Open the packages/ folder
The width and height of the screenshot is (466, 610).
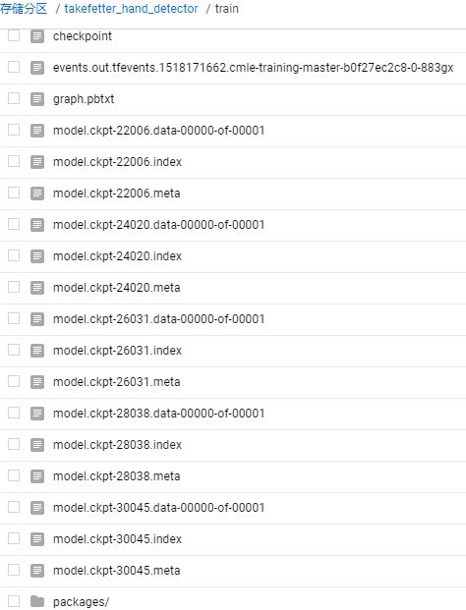coord(81,602)
